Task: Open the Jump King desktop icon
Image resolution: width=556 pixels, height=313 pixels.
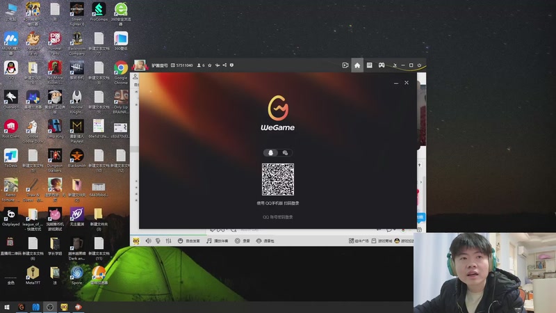Action: pos(55,129)
